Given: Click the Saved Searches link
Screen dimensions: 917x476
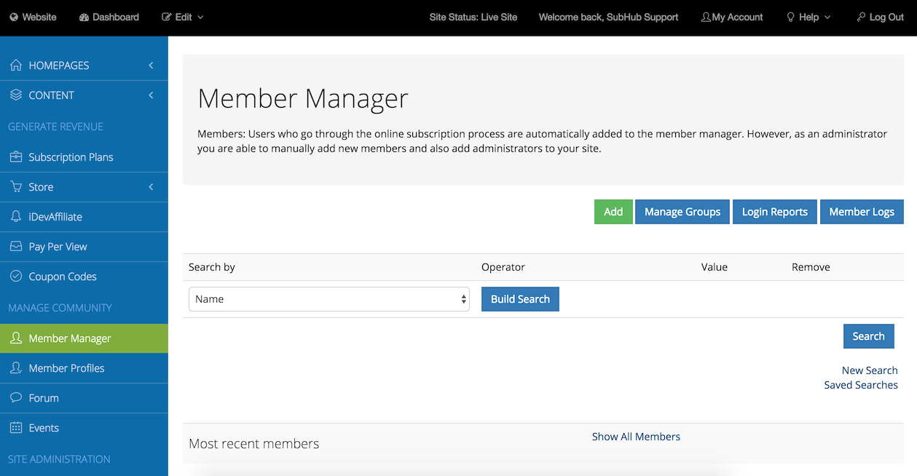Looking at the screenshot, I should click(861, 385).
